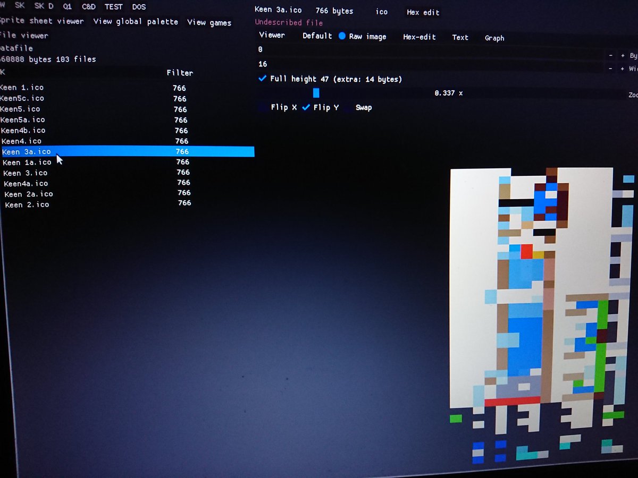Increase the byte offset with plus
The width and height of the screenshot is (638, 478).
click(623, 55)
